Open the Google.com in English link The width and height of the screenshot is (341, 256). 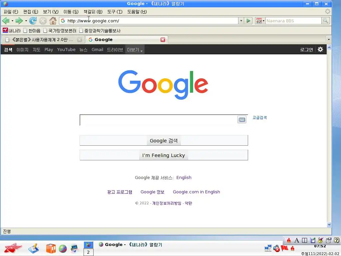coord(196,192)
